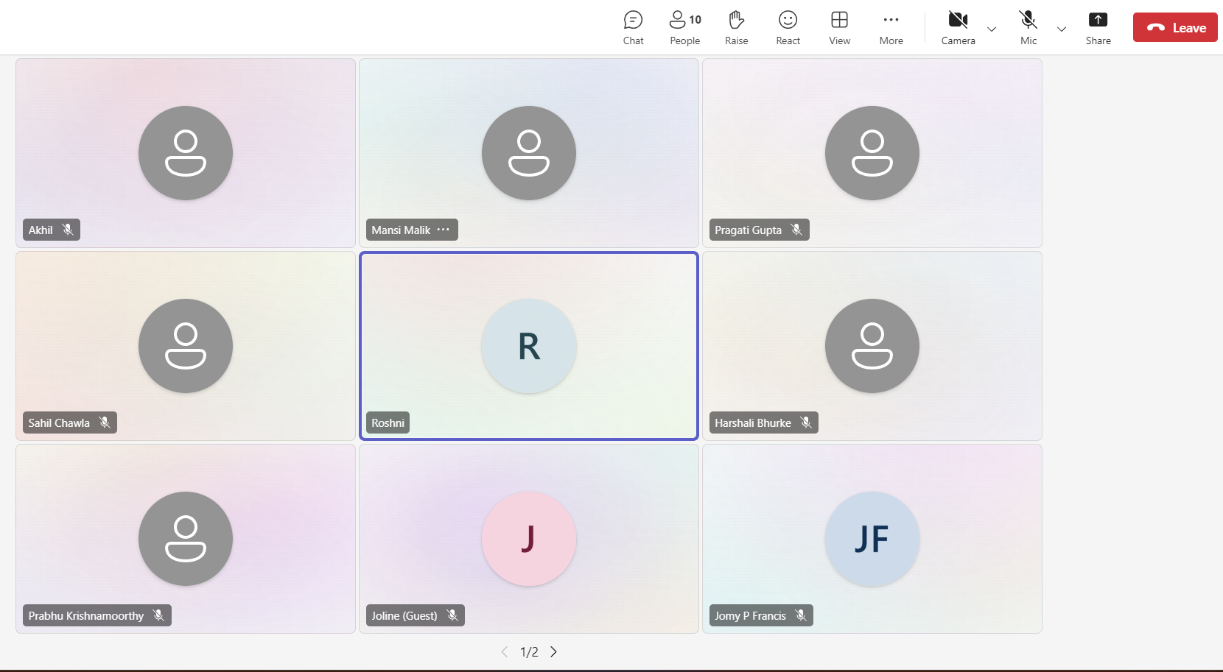1223x672 pixels.
Task: Select Jomy P Francis's JF avatar
Action: (872, 539)
